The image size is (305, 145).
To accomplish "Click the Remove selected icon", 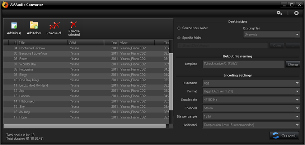I will pyautogui.click(x=74, y=25).
